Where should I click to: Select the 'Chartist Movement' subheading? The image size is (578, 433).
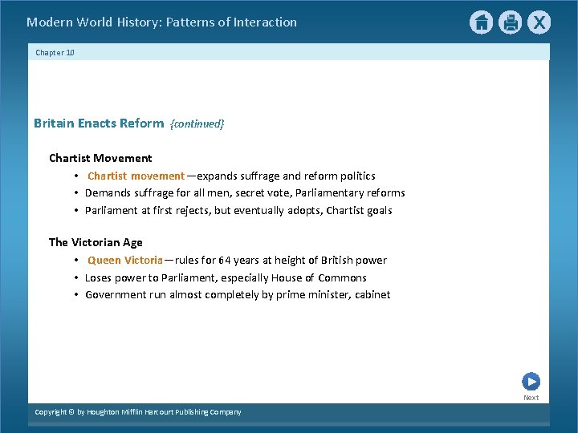100,158
